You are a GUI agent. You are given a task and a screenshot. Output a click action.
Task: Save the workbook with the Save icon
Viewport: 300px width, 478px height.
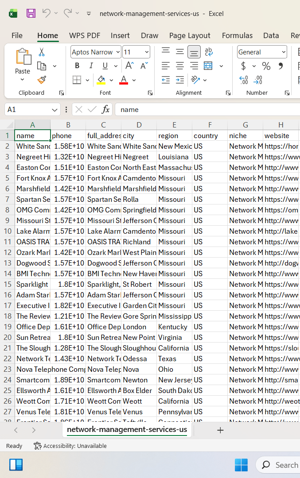pyautogui.click(x=31, y=13)
